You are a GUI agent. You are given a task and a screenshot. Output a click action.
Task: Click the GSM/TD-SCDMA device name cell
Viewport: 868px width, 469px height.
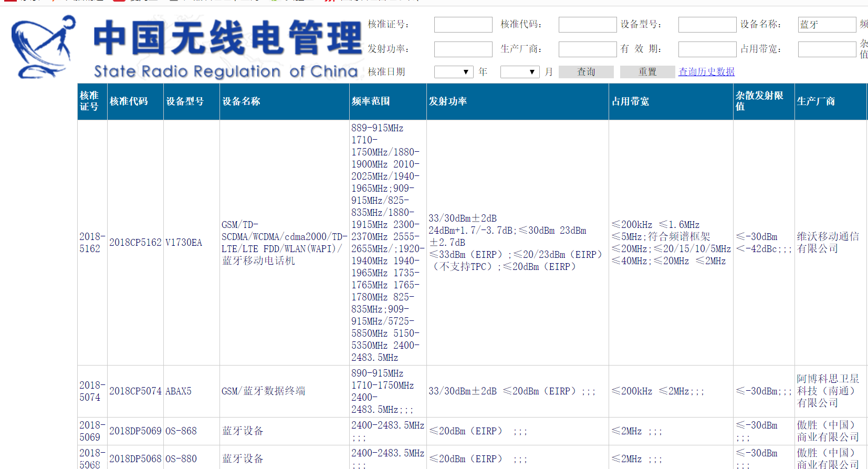click(x=285, y=243)
